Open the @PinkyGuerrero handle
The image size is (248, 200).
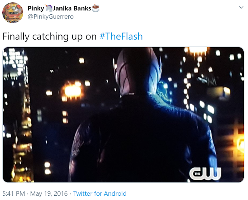click(x=50, y=17)
